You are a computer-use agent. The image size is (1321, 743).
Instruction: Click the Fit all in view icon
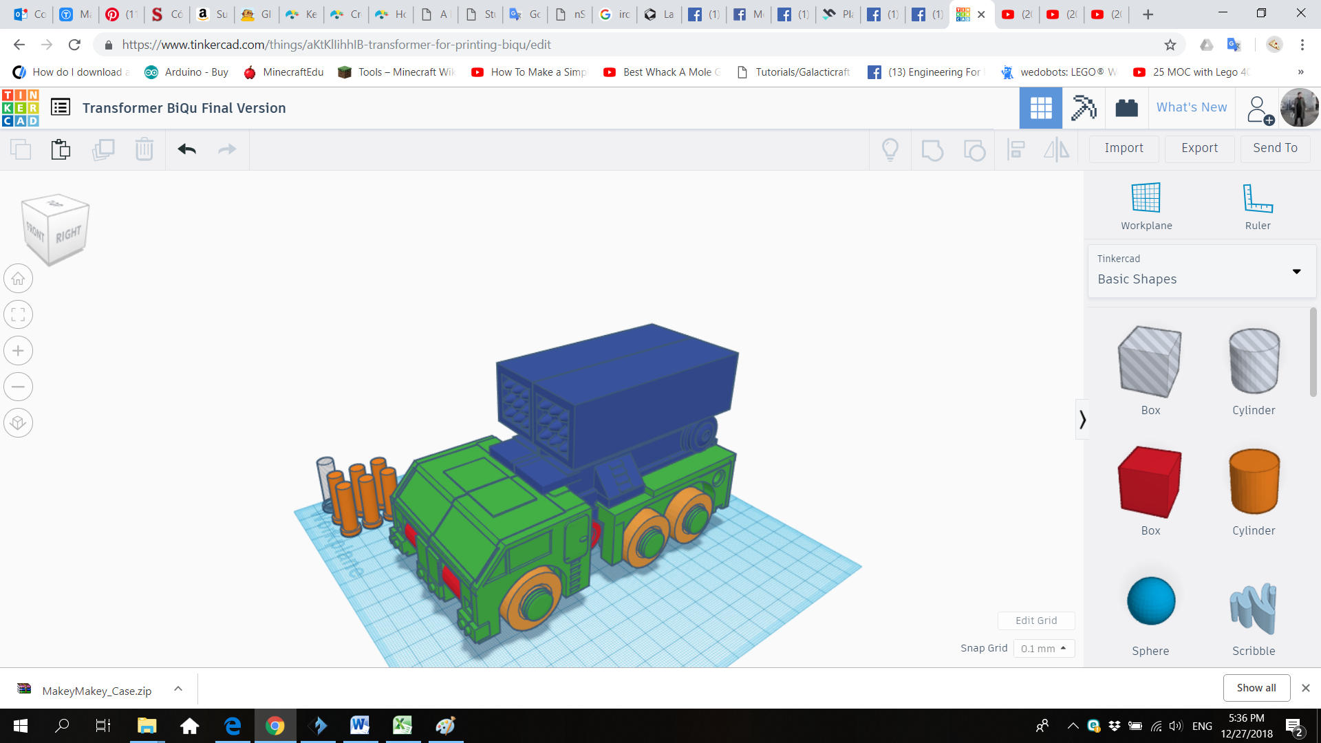point(19,315)
